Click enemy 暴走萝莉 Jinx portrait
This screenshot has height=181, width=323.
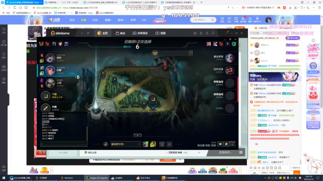pyautogui.click(x=230, y=58)
